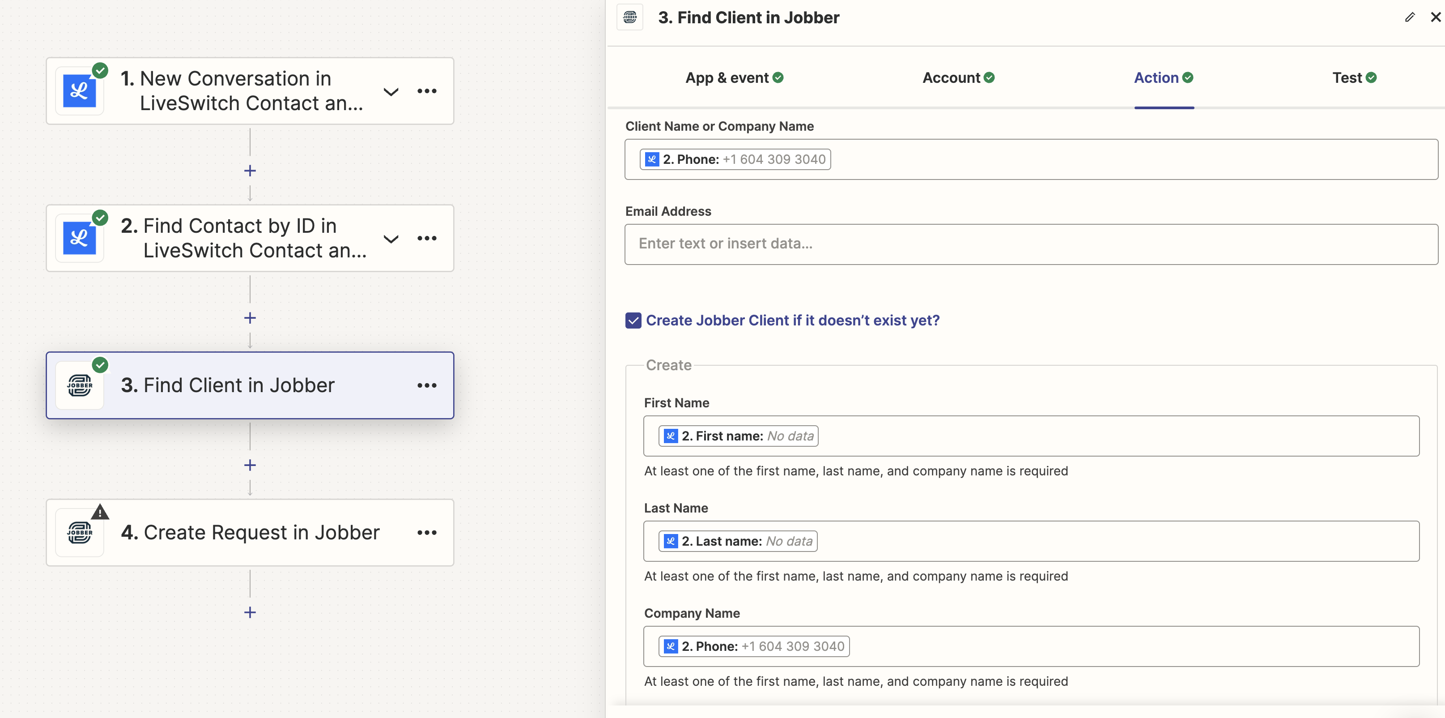The height and width of the screenshot is (718, 1445).
Task: Click the panel title '3. Find Client in Jobber'
Action: [748, 17]
